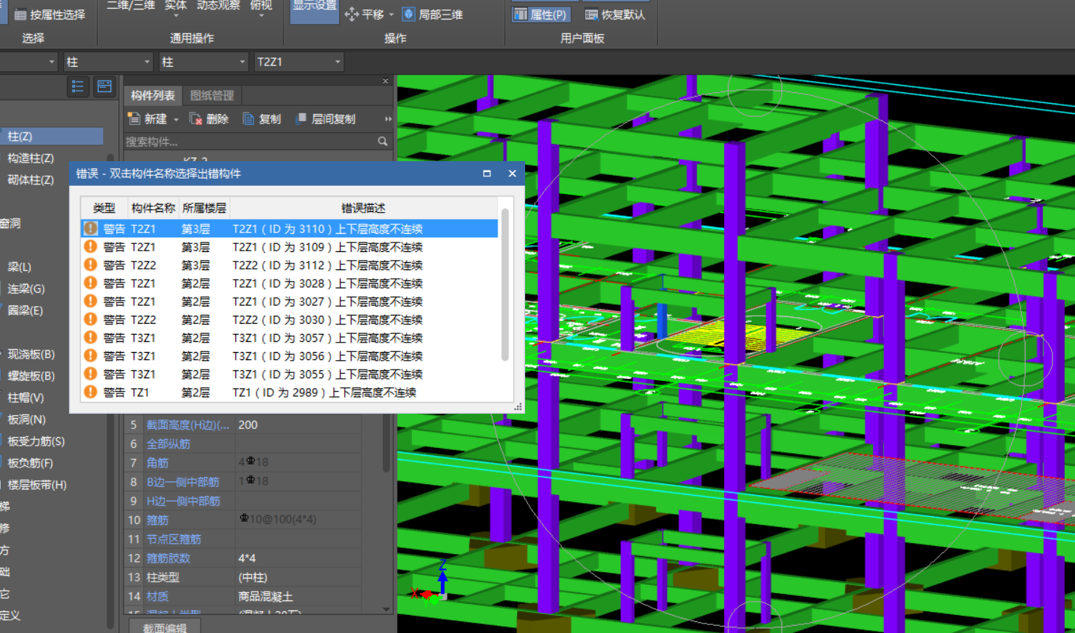Maximize the 错误 dialog
Viewport: 1075px width, 633px height.
click(487, 173)
